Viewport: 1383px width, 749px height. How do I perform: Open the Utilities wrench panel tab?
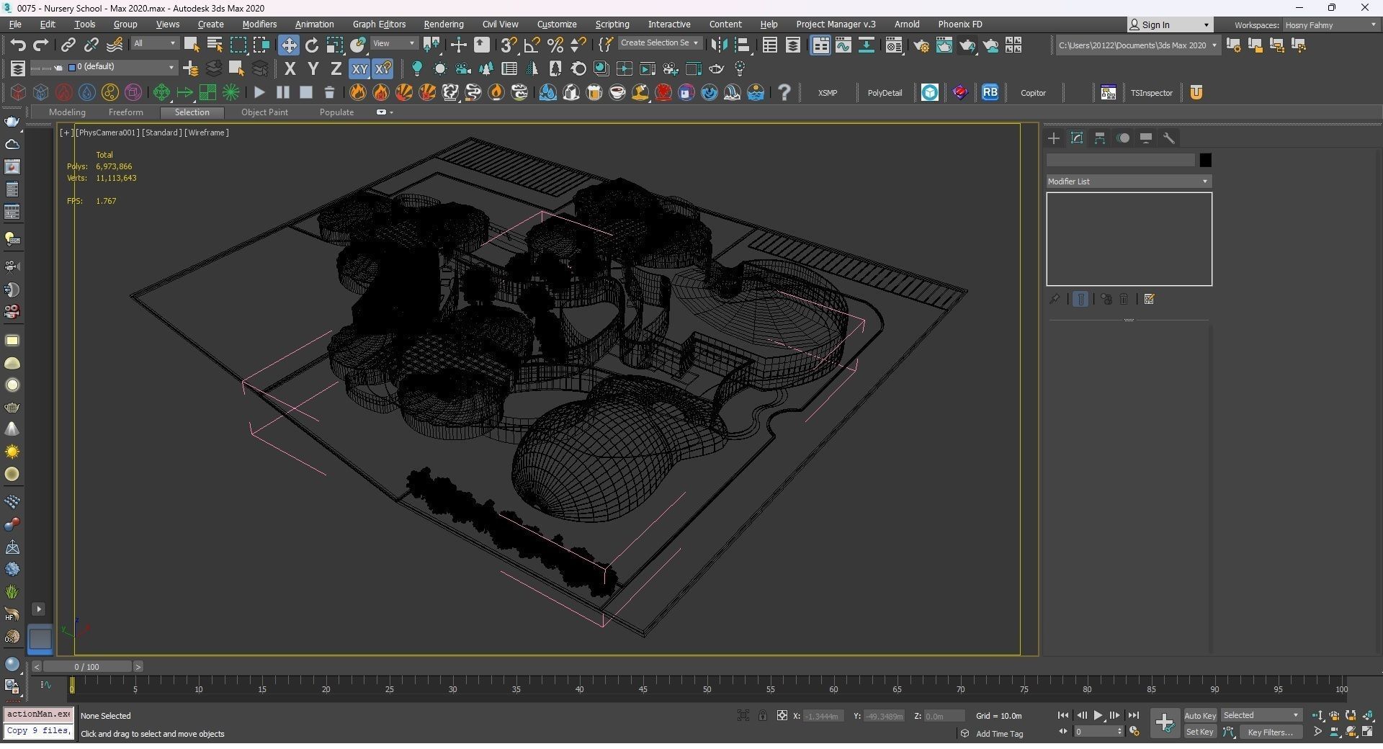click(x=1169, y=138)
